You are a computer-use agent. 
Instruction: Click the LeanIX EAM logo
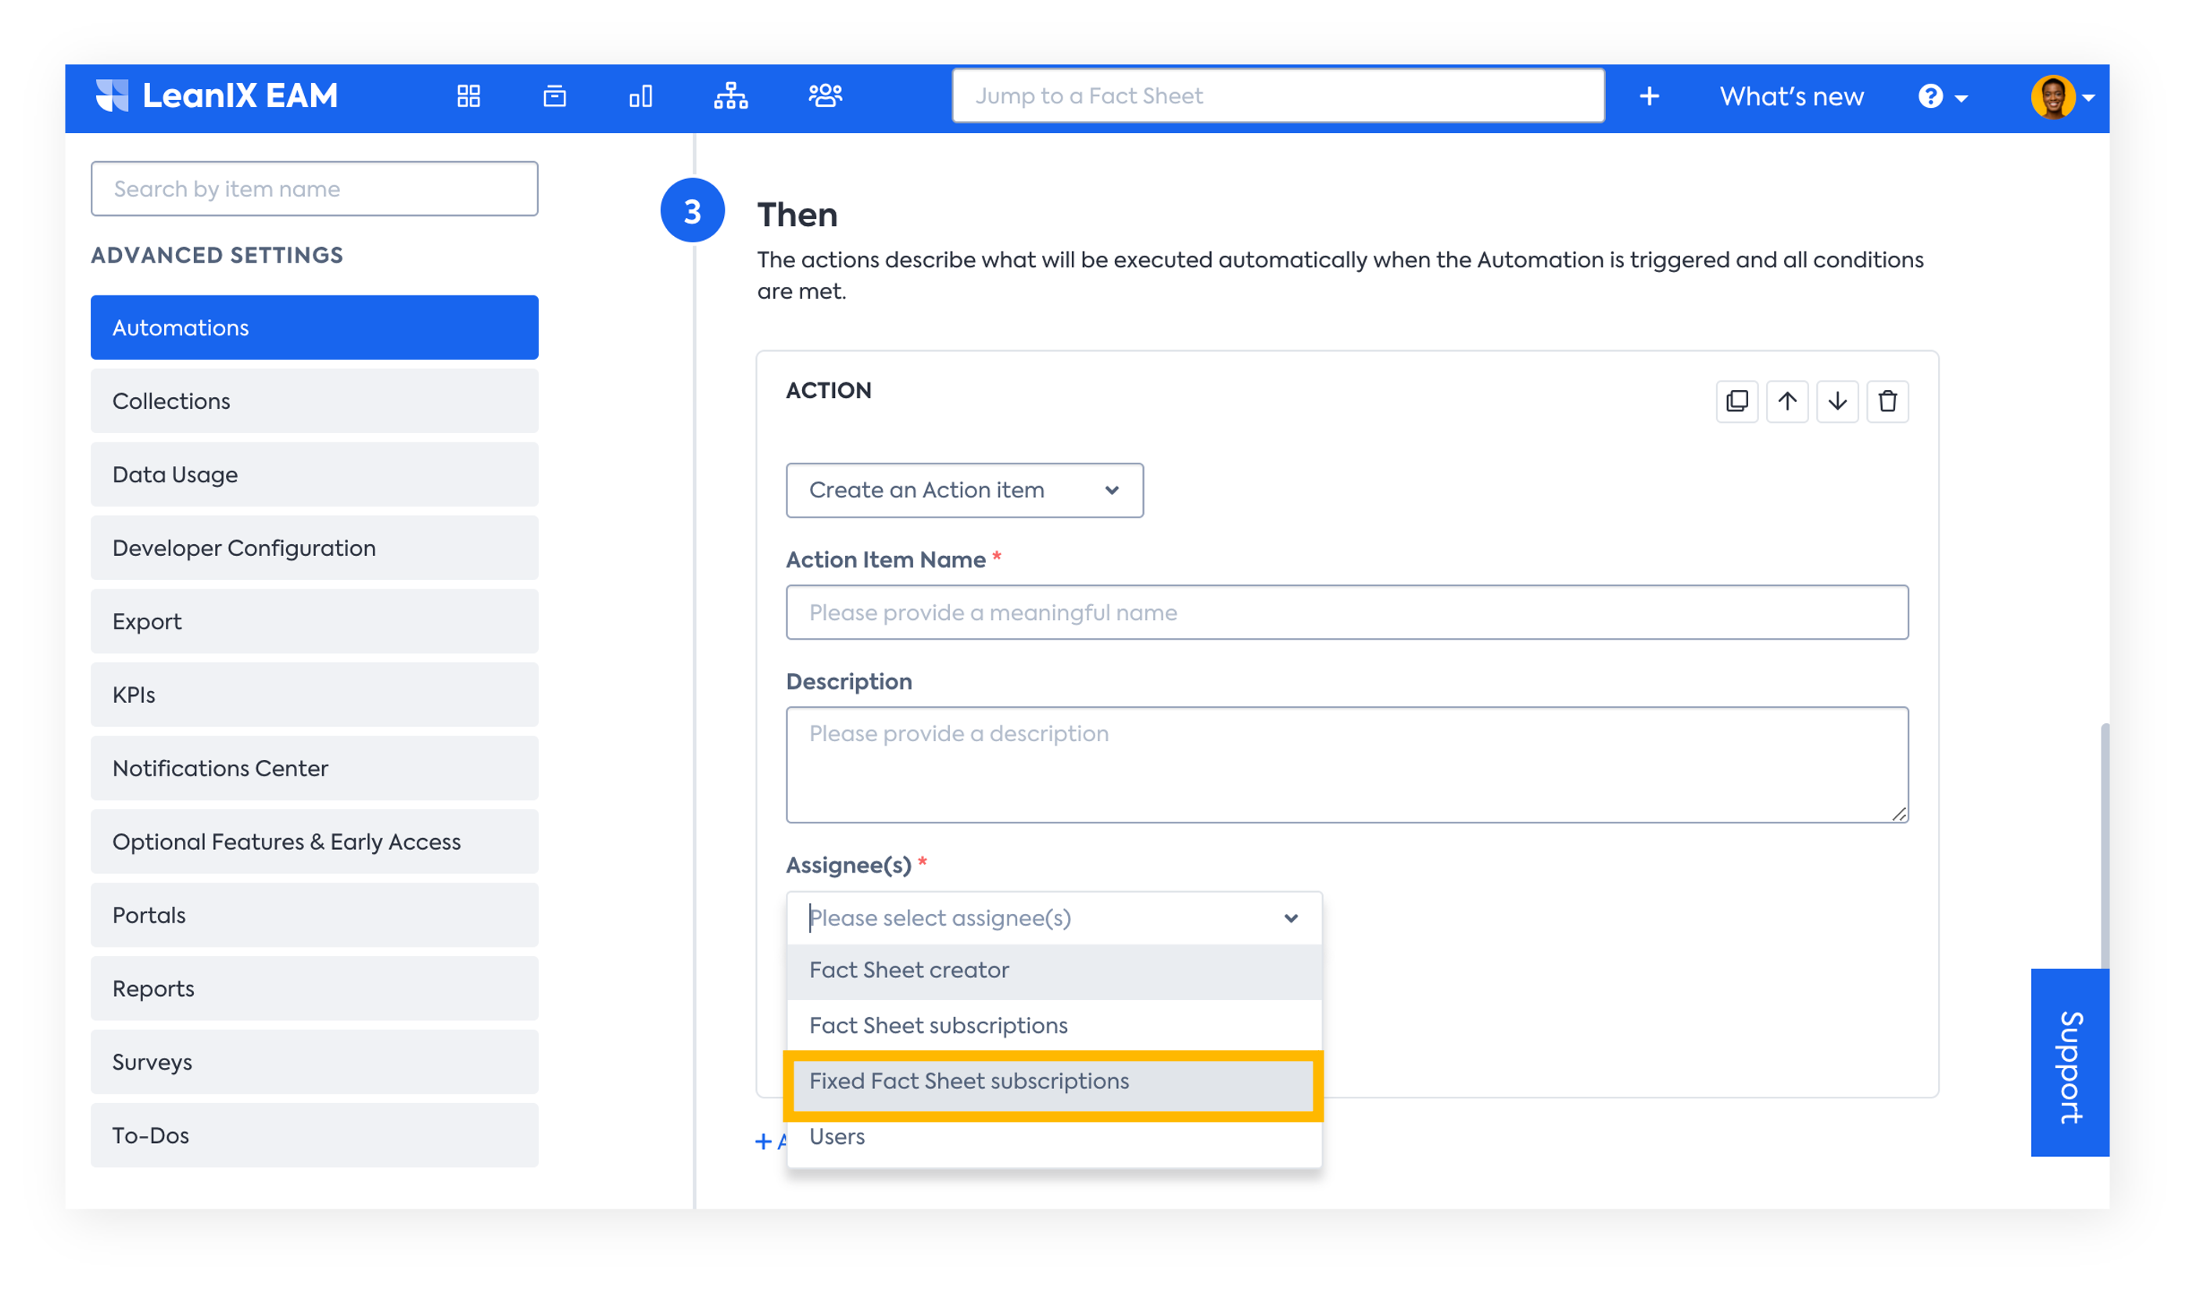216,95
